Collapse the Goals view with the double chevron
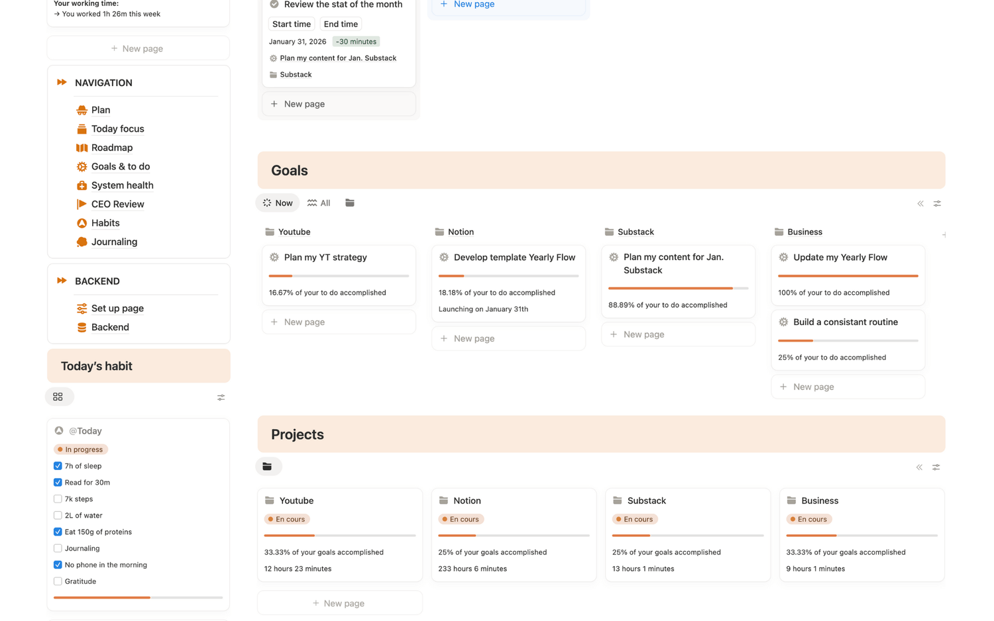Viewport: 994px width, 621px height. (920, 204)
